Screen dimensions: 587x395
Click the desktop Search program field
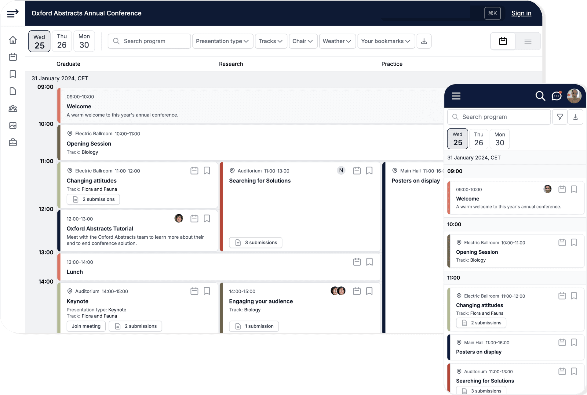point(149,41)
